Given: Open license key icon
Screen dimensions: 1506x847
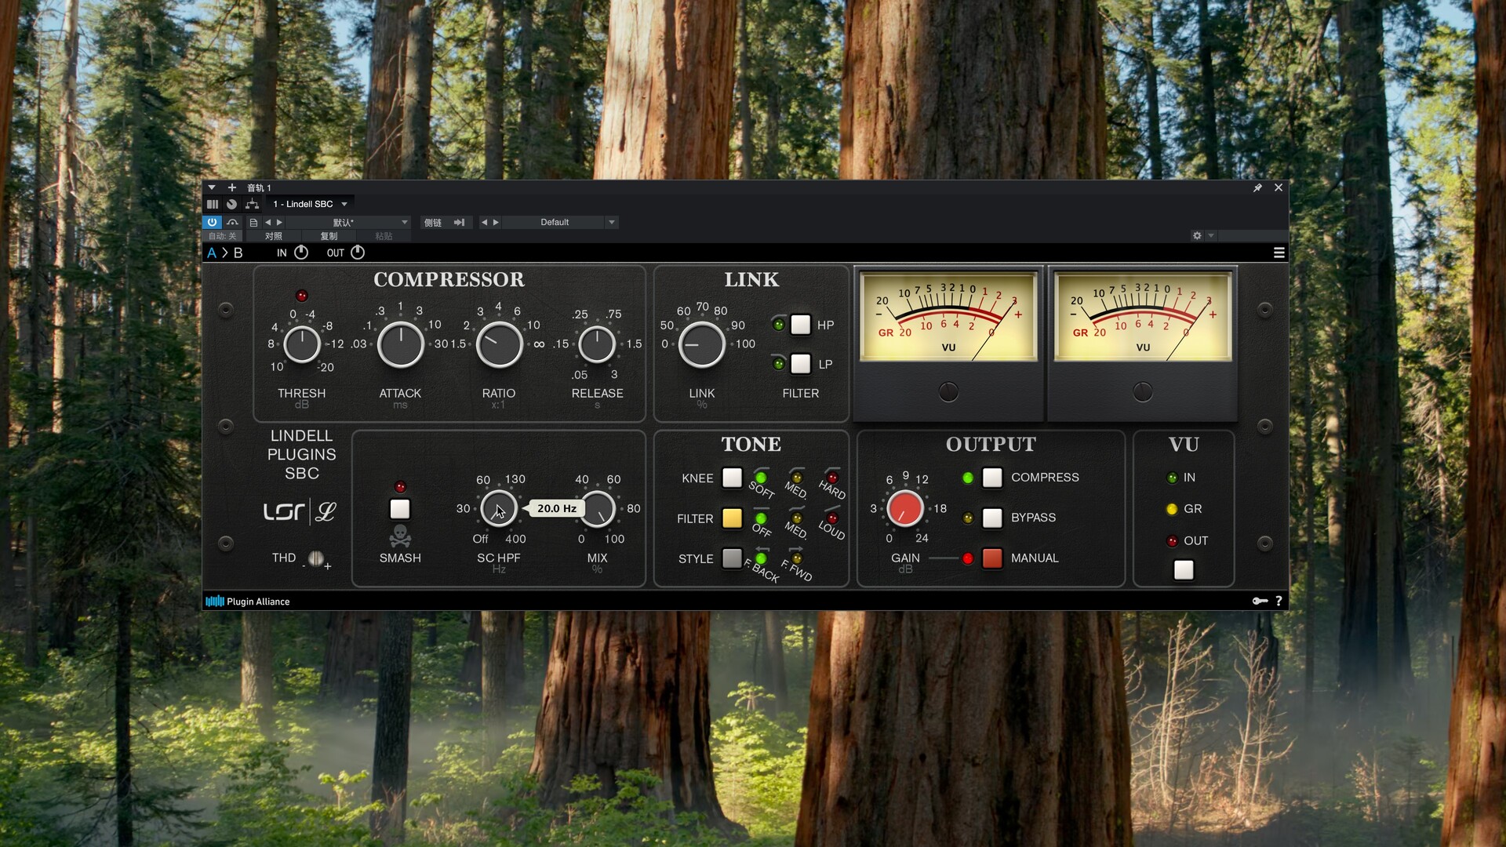Looking at the screenshot, I should coord(1260,601).
